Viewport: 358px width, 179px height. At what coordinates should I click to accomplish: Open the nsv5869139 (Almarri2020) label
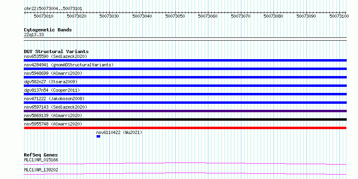click(x=53, y=115)
